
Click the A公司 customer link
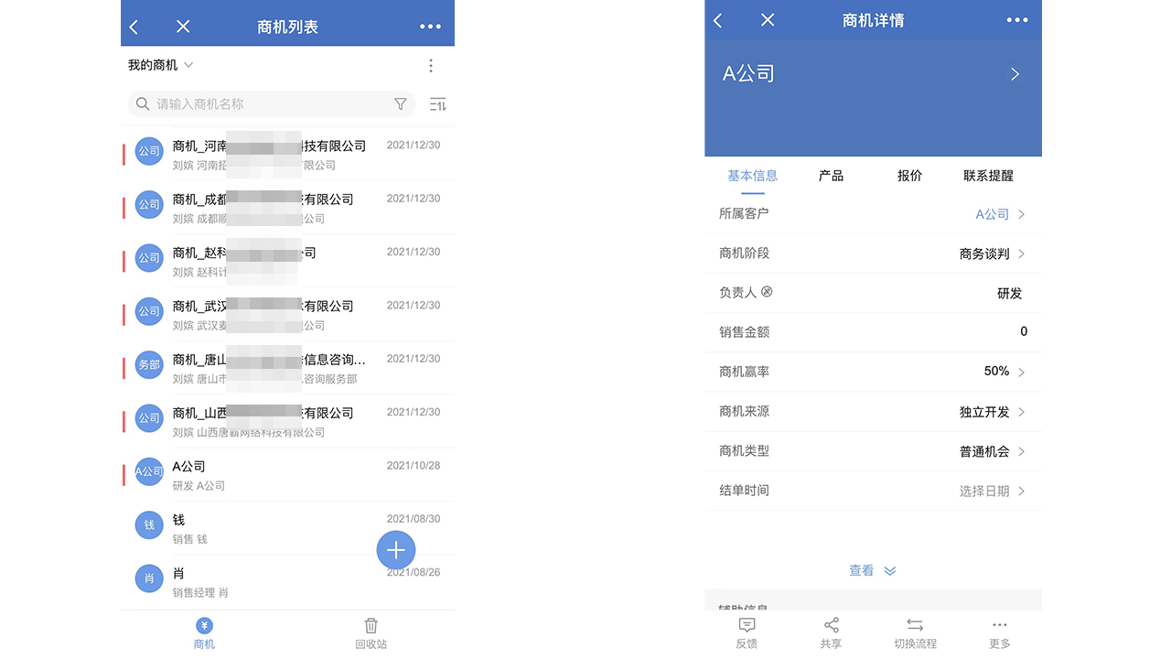[x=992, y=214]
